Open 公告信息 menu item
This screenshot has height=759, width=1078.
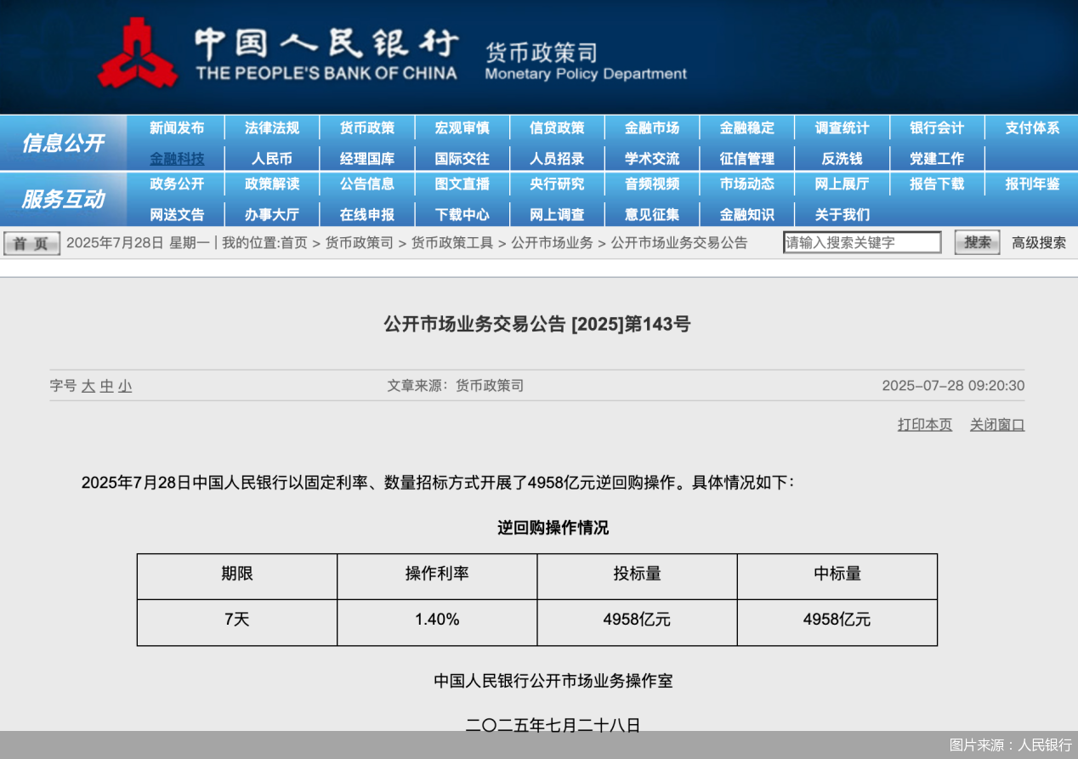367,184
